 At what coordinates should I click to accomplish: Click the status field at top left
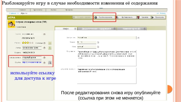32,34
